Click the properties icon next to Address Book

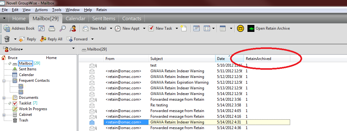[x=42, y=28]
